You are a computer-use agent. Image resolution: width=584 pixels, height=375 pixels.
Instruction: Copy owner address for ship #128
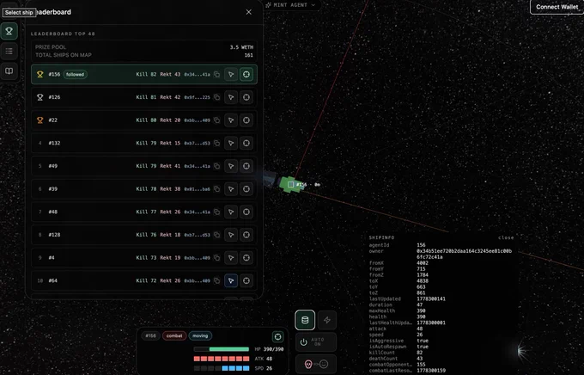point(216,235)
